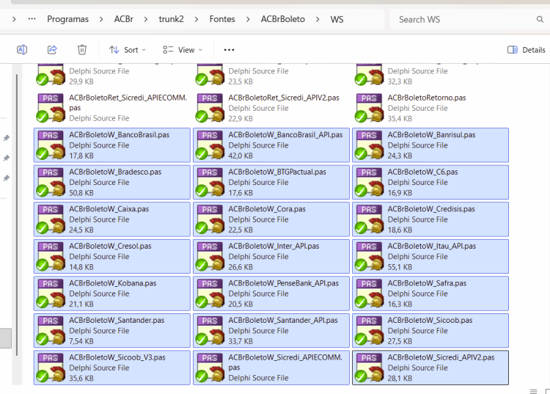This screenshot has height=394, width=550.
Task: Select PAS icon of ACBrBoletoW_Itau_API.pas
Action: tap(370, 257)
